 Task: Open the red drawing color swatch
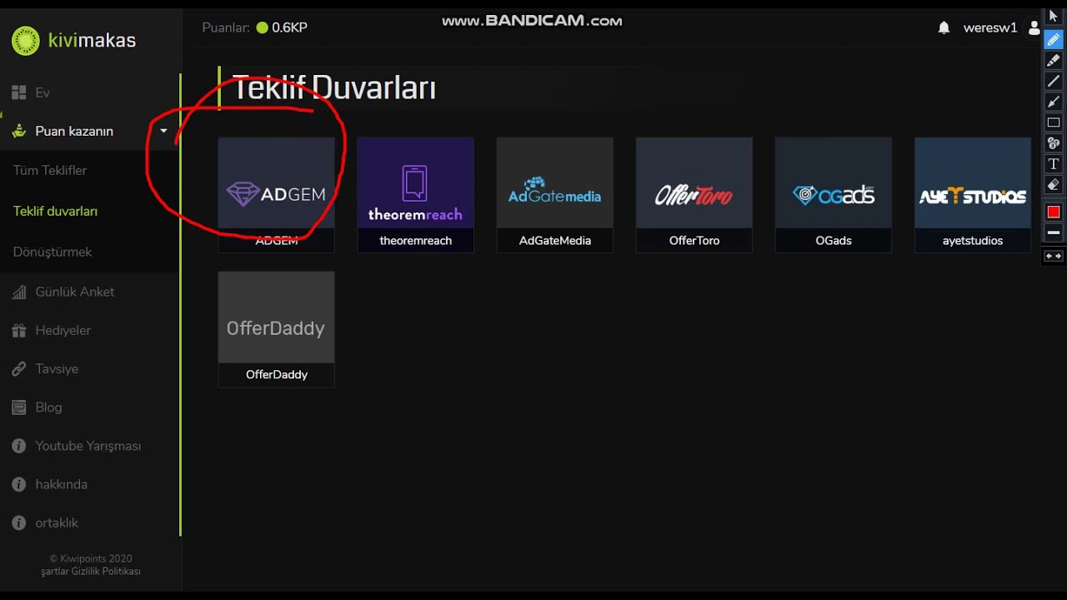1054,212
